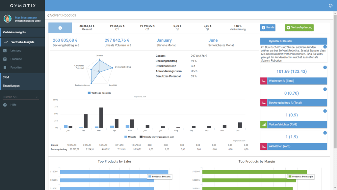Image resolution: width=337 pixels, height=190 pixels.
Task: Click the QYMATIX logo
Action: coord(23,6)
